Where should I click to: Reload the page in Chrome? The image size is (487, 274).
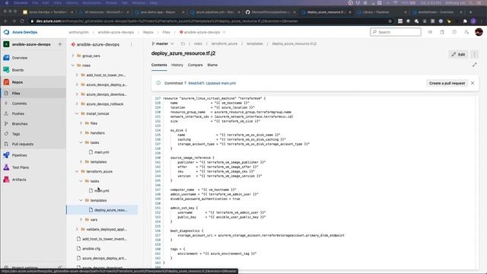(22, 21)
